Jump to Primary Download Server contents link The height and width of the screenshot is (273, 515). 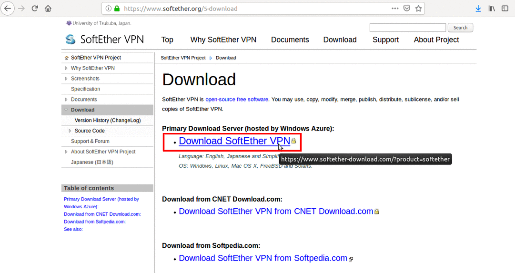point(101,202)
